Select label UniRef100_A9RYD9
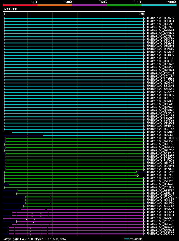The width and height of the screenshot is (179, 241). click(x=161, y=178)
